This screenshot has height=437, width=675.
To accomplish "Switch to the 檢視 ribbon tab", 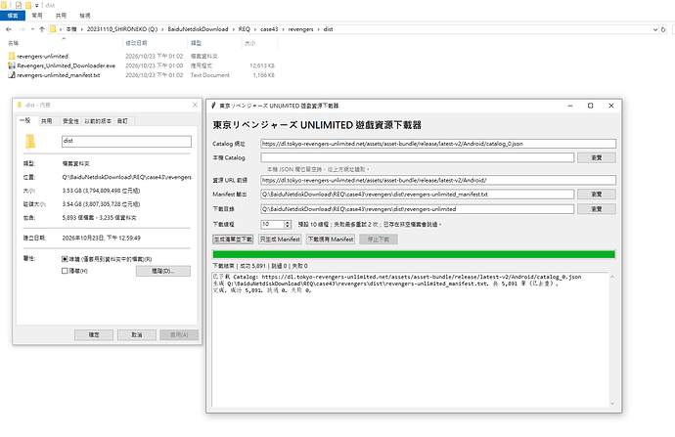I will (85, 16).
